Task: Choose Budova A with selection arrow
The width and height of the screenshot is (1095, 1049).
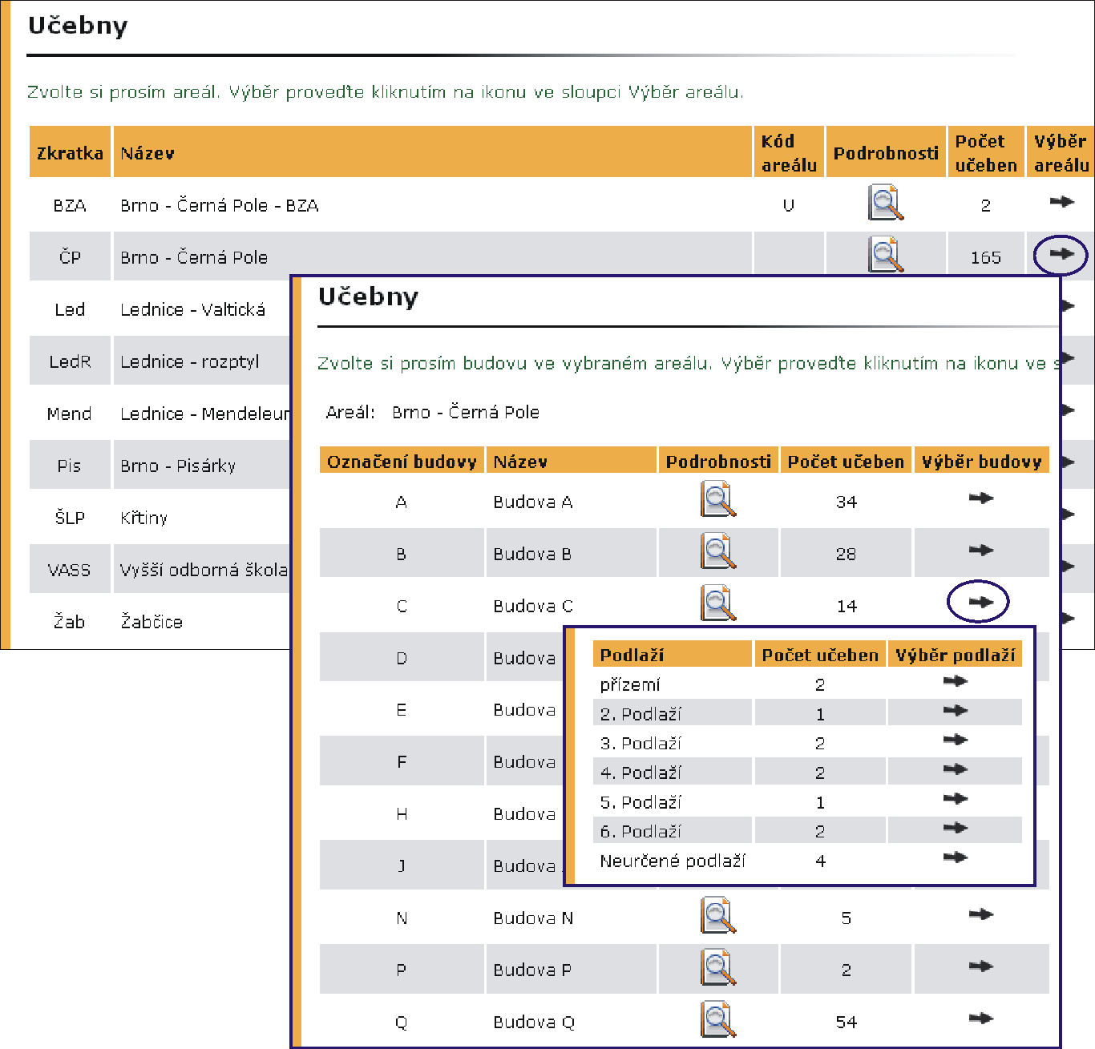Action: (981, 498)
